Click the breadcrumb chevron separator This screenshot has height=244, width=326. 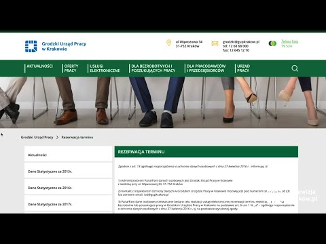[57, 138]
